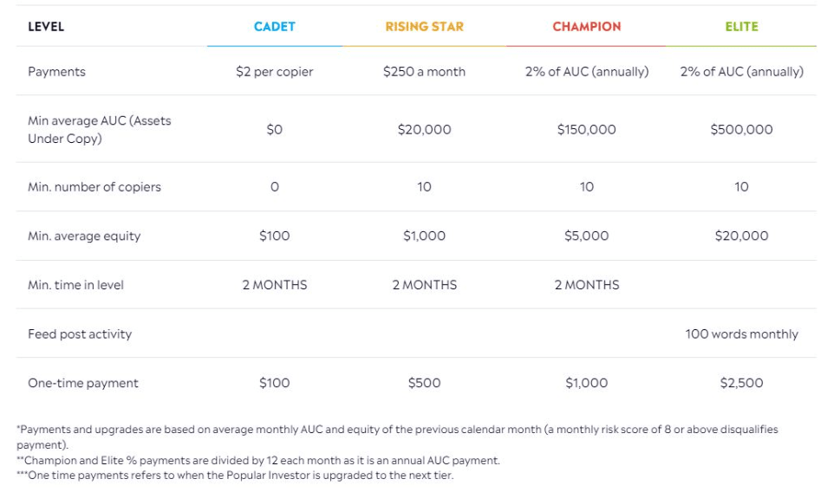The image size is (827, 492).
Task: Click the Payments row label
Action: coord(56,72)
